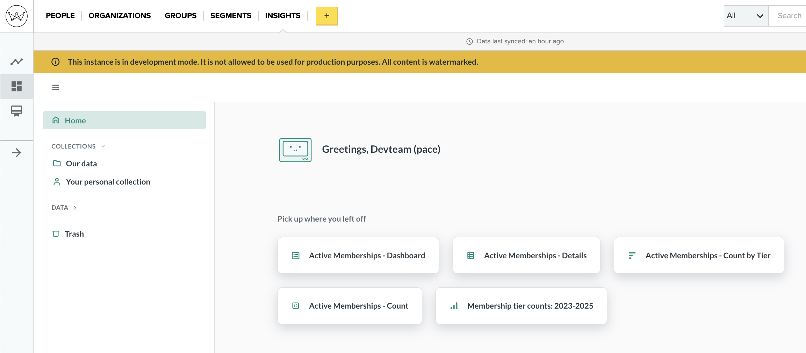806x353 pixels.
Task: Click into the Search field
Action: 787,16
